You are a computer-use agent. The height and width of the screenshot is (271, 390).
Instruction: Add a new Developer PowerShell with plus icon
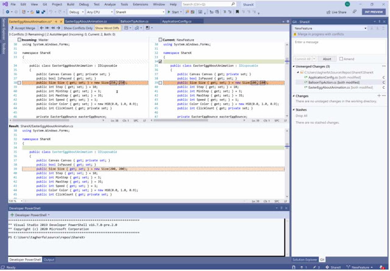[x=12, y=215]
